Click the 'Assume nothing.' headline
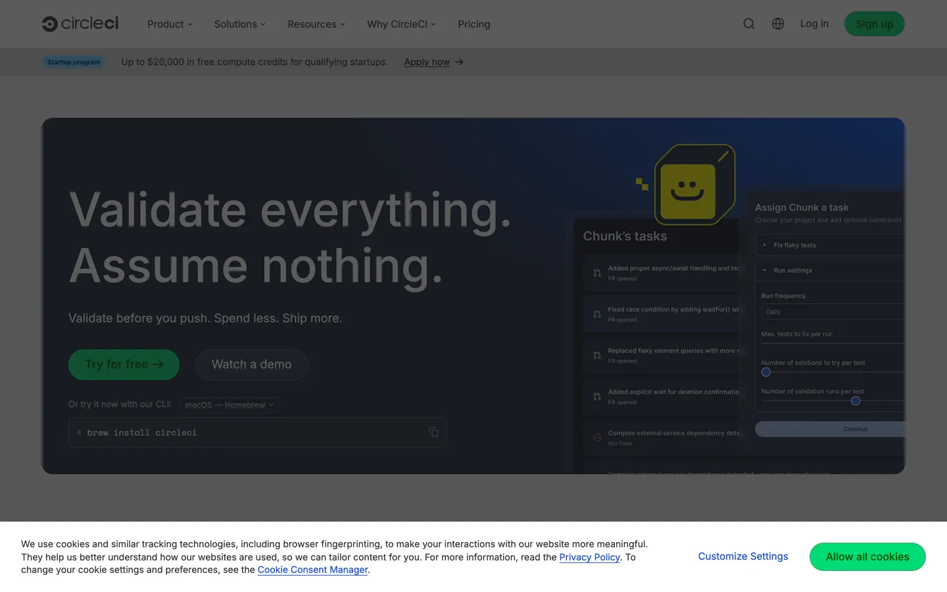Screen dimensions: 947x592 [x=256, y=267]
